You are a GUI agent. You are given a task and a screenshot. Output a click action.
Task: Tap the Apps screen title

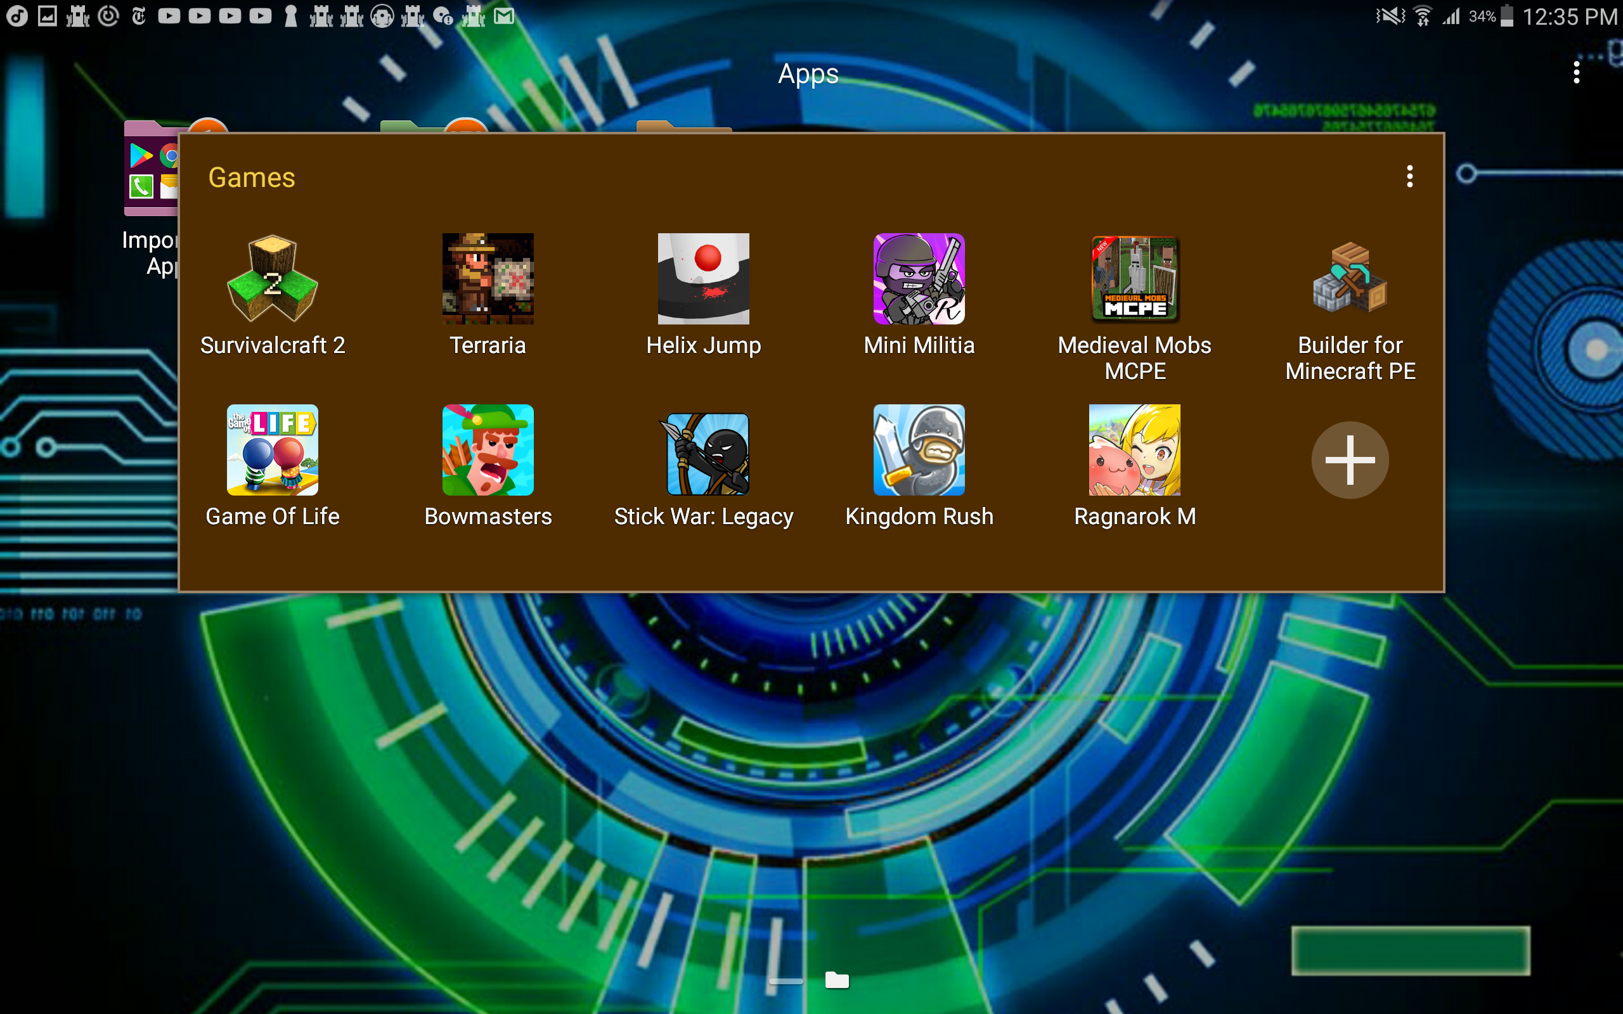pos(808,74)
